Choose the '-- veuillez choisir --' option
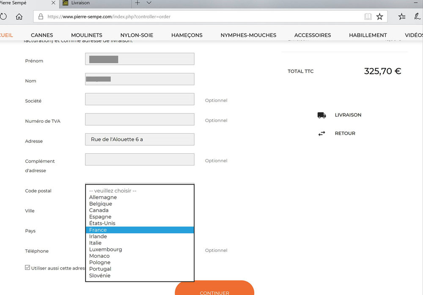Screen dimensions: 423x295 click(x=140, y=191)
